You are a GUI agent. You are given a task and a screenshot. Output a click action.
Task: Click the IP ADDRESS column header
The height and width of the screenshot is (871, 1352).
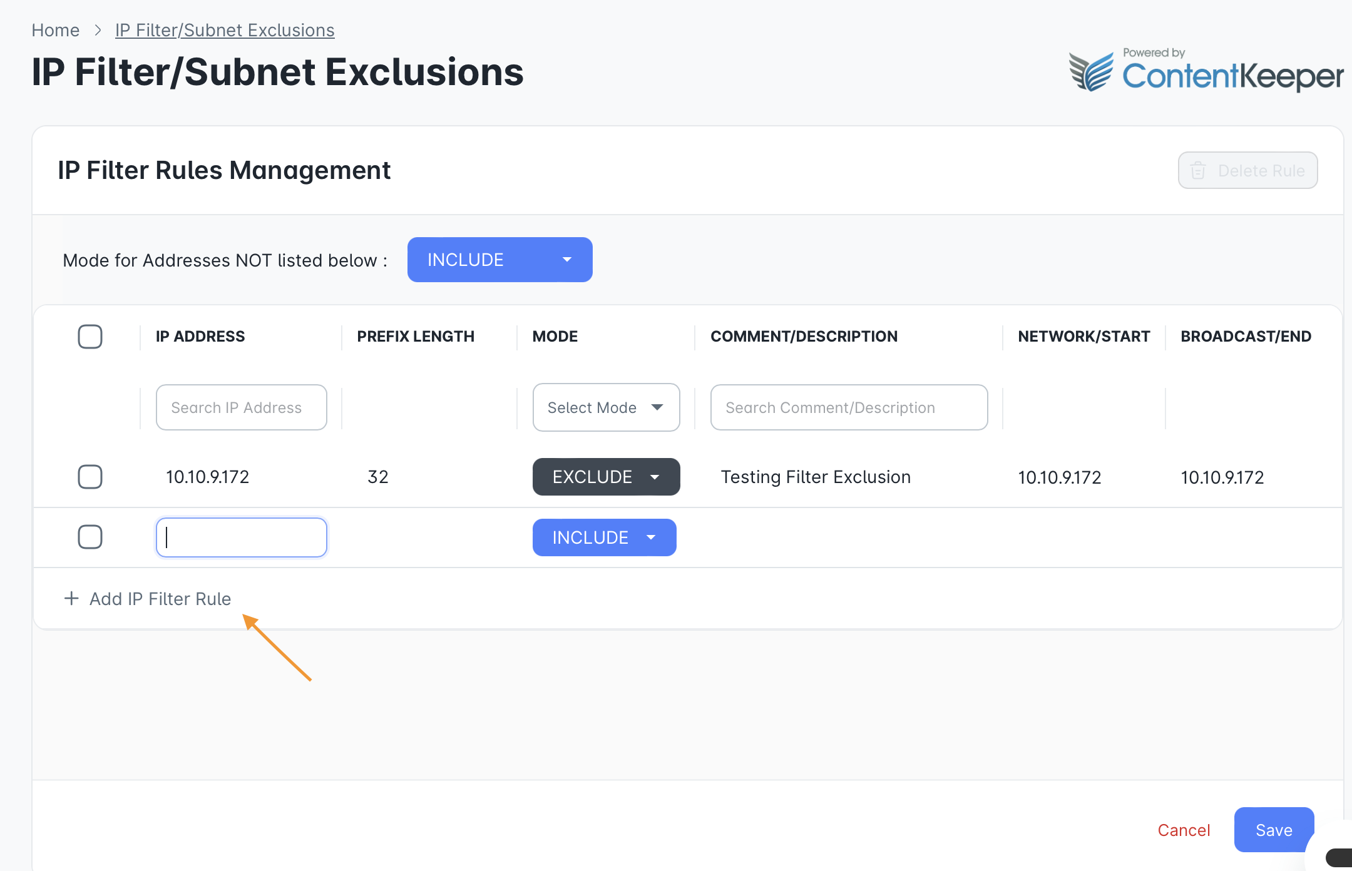pyautogui.click(x=200, y=337)
